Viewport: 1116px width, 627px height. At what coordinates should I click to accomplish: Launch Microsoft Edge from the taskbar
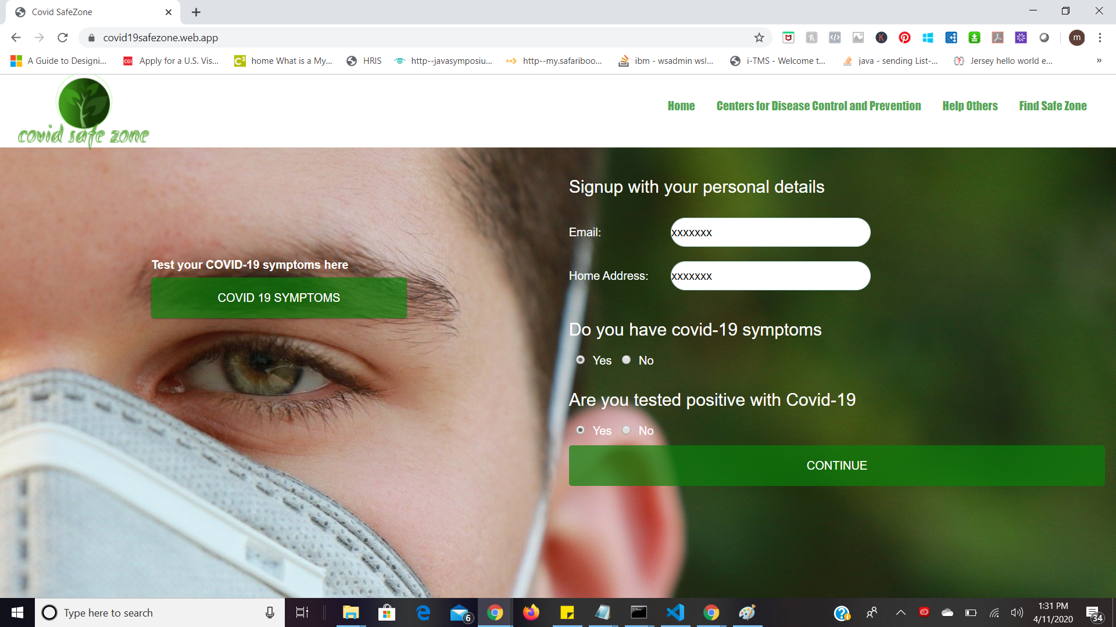[x=423, y=612]
